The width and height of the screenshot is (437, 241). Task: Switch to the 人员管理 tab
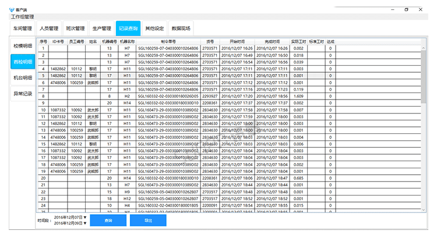click(x=49, y=28)
